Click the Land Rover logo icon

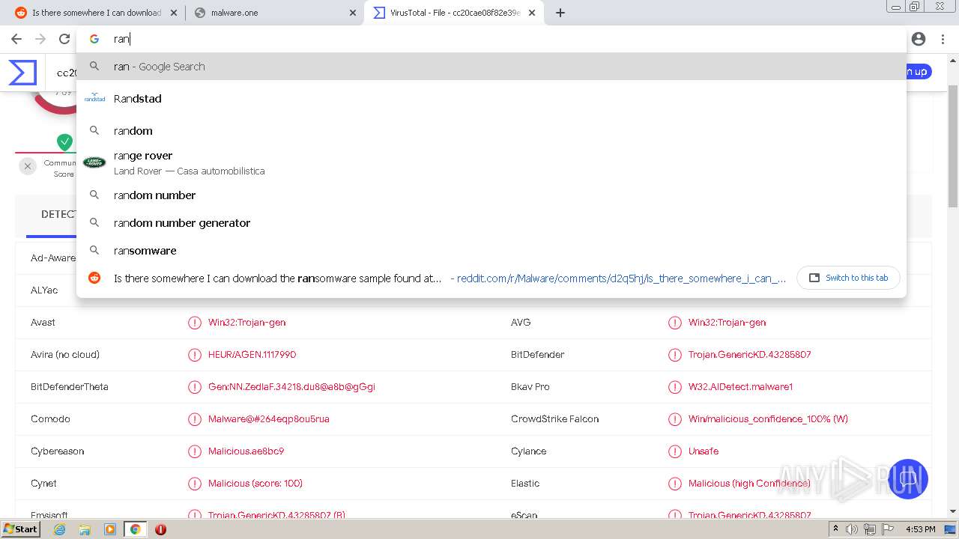[94, 162]
